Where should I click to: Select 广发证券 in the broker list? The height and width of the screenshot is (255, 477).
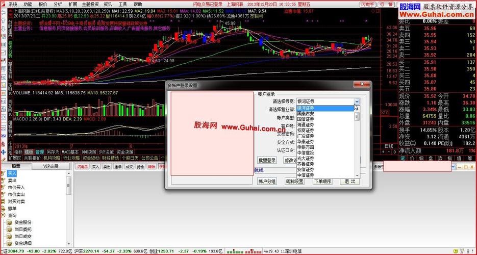click(x=306, y=136)
